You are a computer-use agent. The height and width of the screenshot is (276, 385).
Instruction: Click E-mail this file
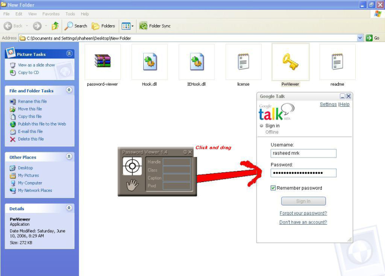(x=30, y=131)
